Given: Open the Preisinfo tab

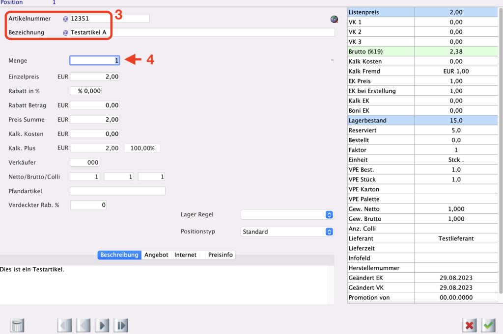Looking at the screenshot, I should pos(220,255).
